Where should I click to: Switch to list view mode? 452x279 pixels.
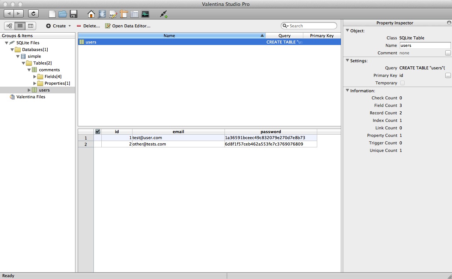[20, 26]
